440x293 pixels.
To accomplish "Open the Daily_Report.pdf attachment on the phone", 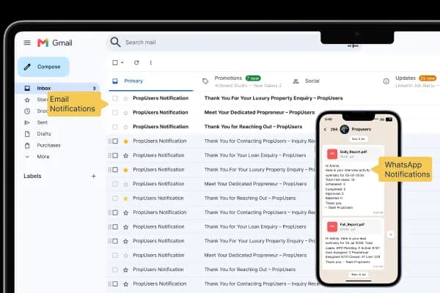I will 353,154.
